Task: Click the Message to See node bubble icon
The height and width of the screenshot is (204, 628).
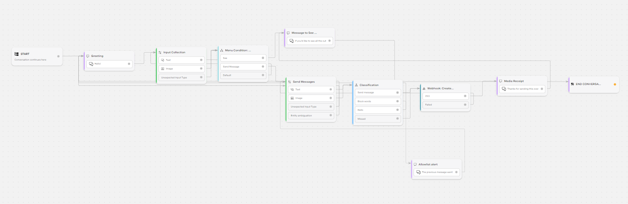Action: tap(288, 33)
